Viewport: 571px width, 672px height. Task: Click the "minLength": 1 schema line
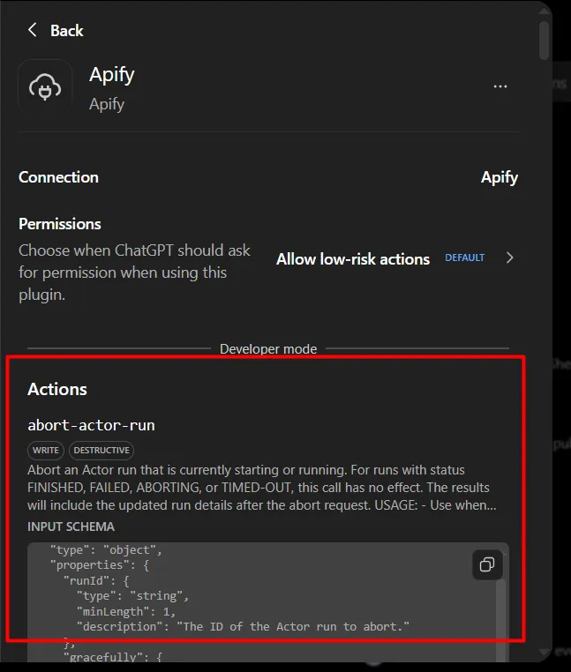click(x=126, y=611)
